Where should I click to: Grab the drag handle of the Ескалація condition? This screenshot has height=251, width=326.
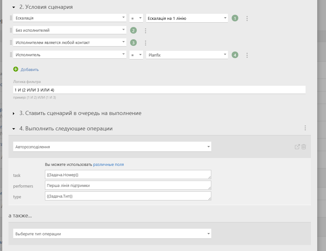click(11, 18)
